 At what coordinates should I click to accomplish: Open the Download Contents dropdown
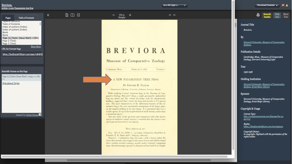point(267,5)
